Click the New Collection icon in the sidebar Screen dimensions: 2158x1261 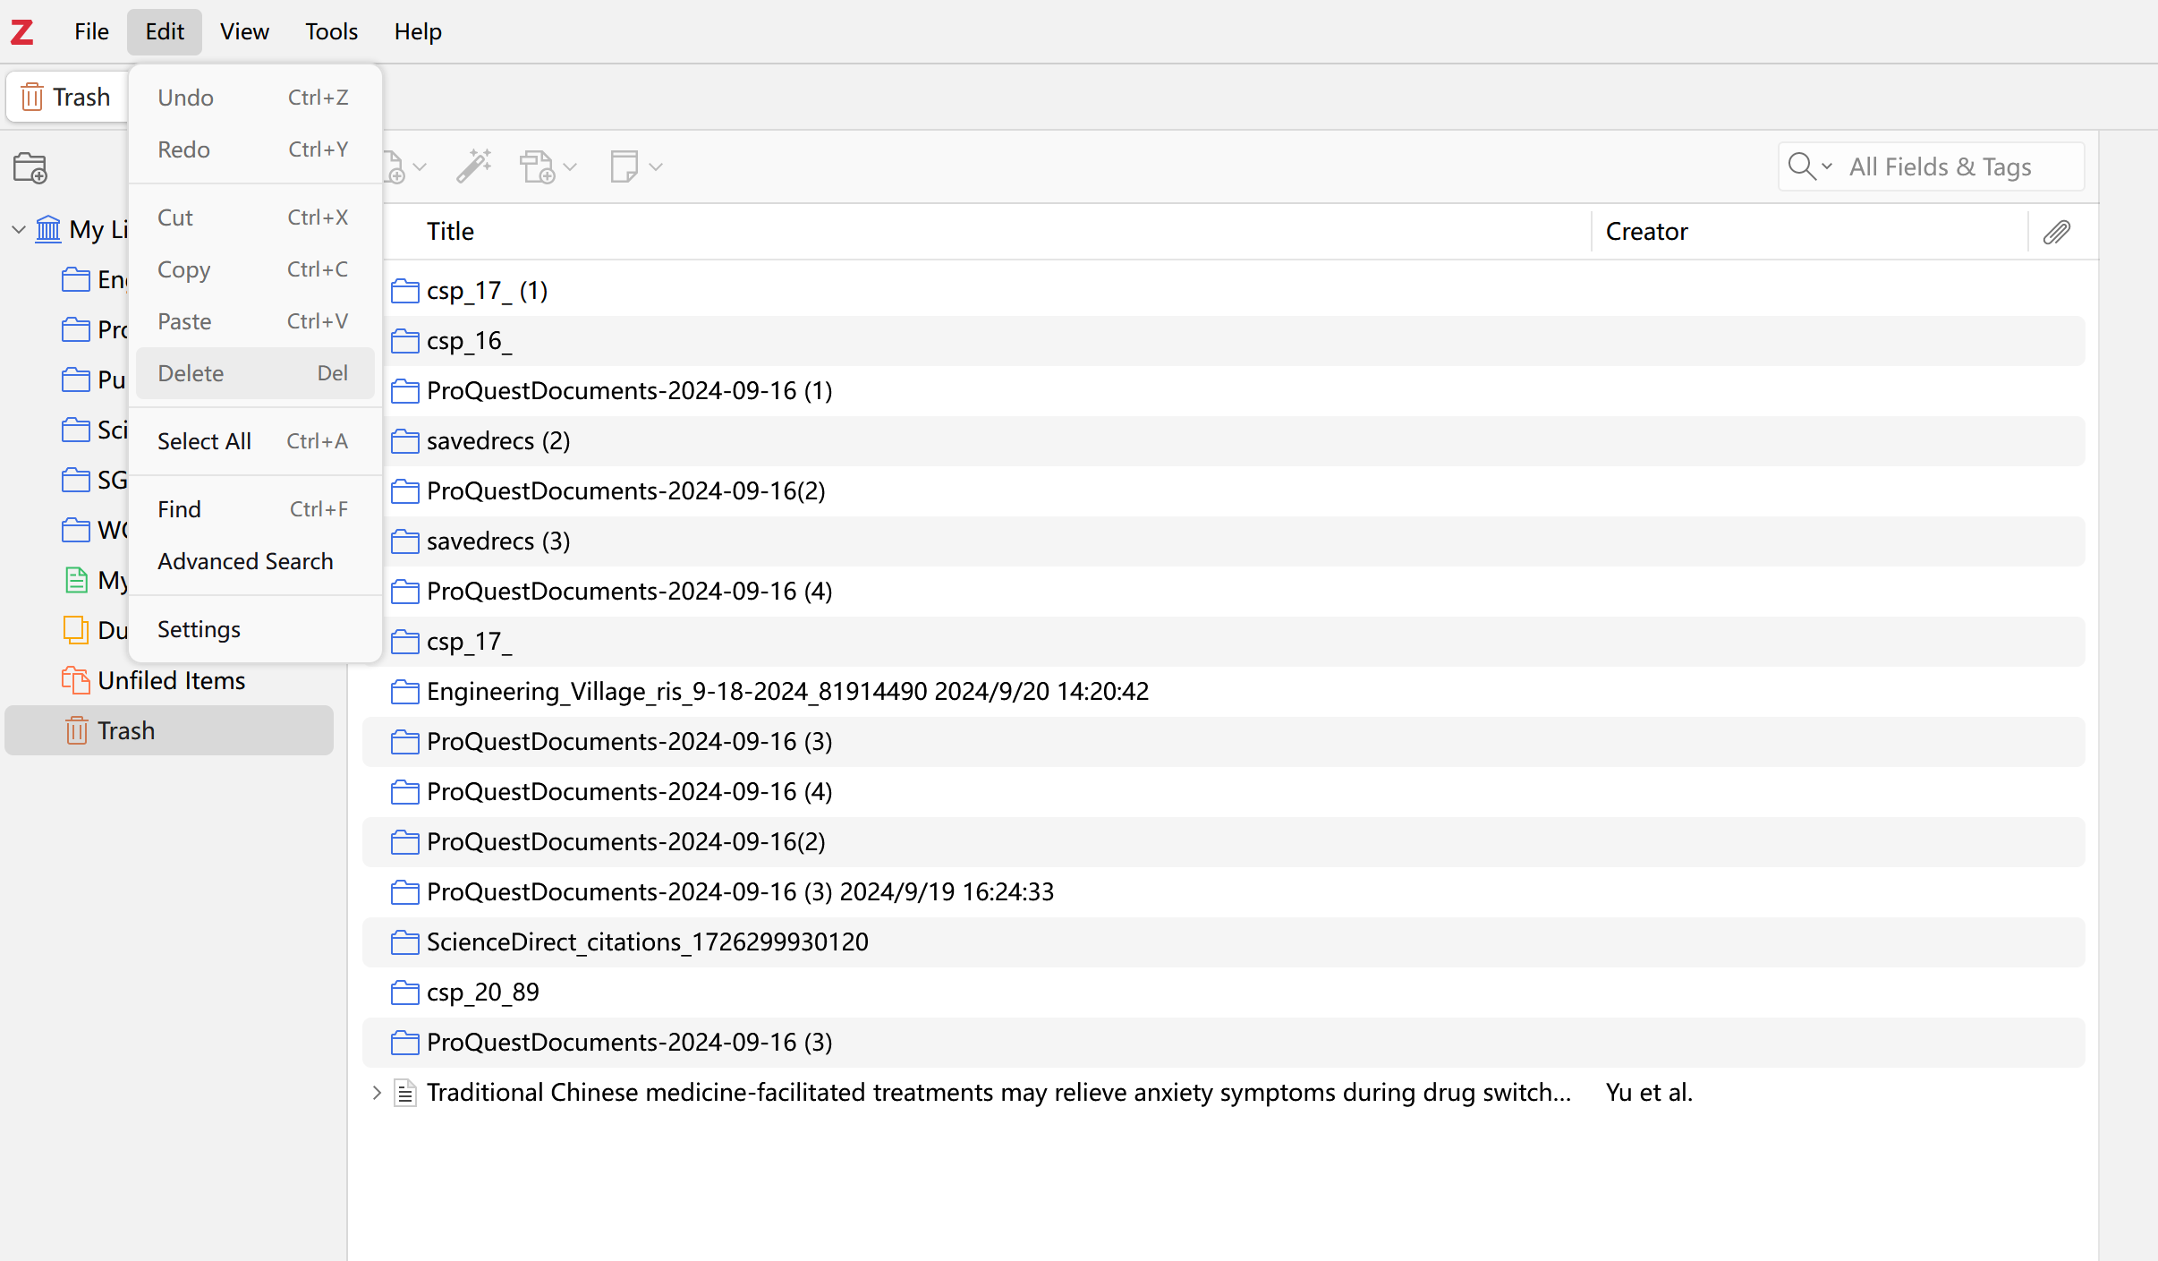[x=30, y=167]
